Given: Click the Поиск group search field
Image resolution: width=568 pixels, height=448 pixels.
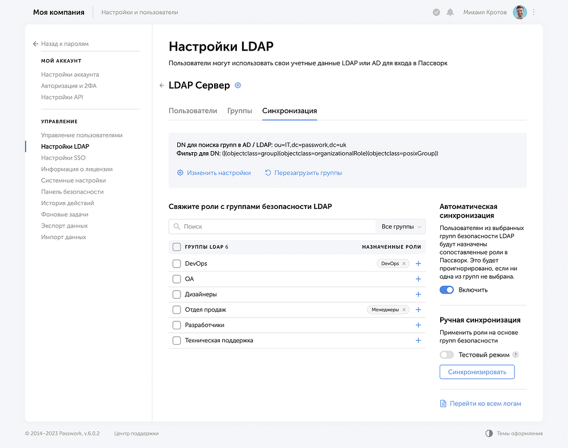Looking at the screenshot, I should (x=273, y=227).
